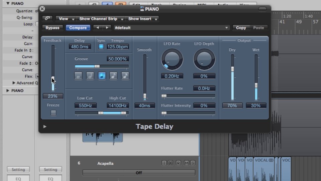The height and width of the screenshot is (181, 321).
Task: Open the #default preset dropdown
Action: coord(172,28)
